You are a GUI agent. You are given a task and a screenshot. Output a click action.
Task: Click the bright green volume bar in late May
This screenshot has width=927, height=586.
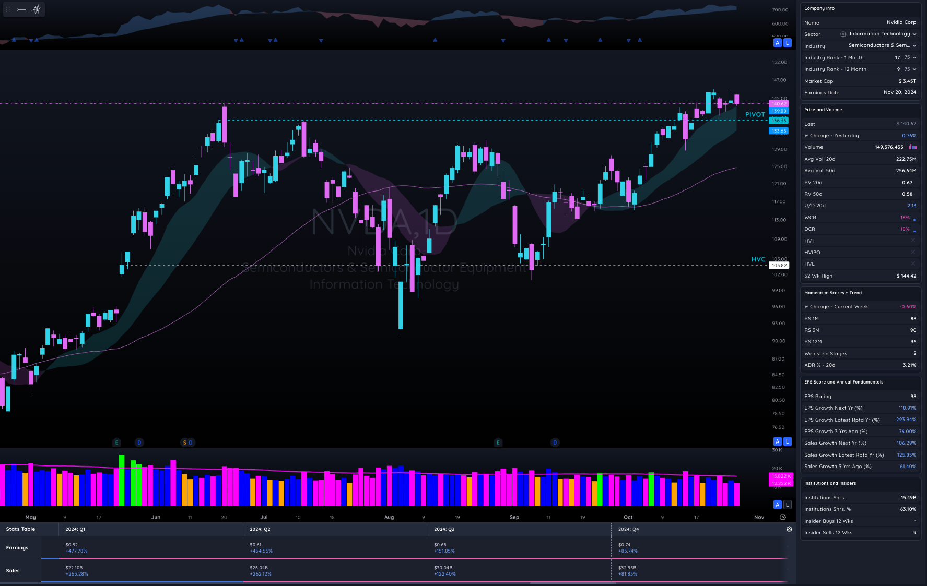tap(122, 480)
